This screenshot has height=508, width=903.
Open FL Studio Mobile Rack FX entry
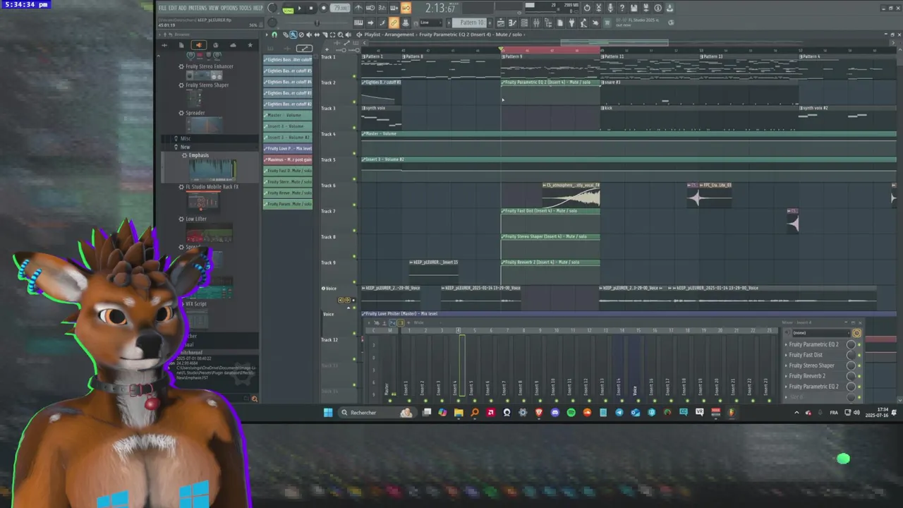coord(212,187)
